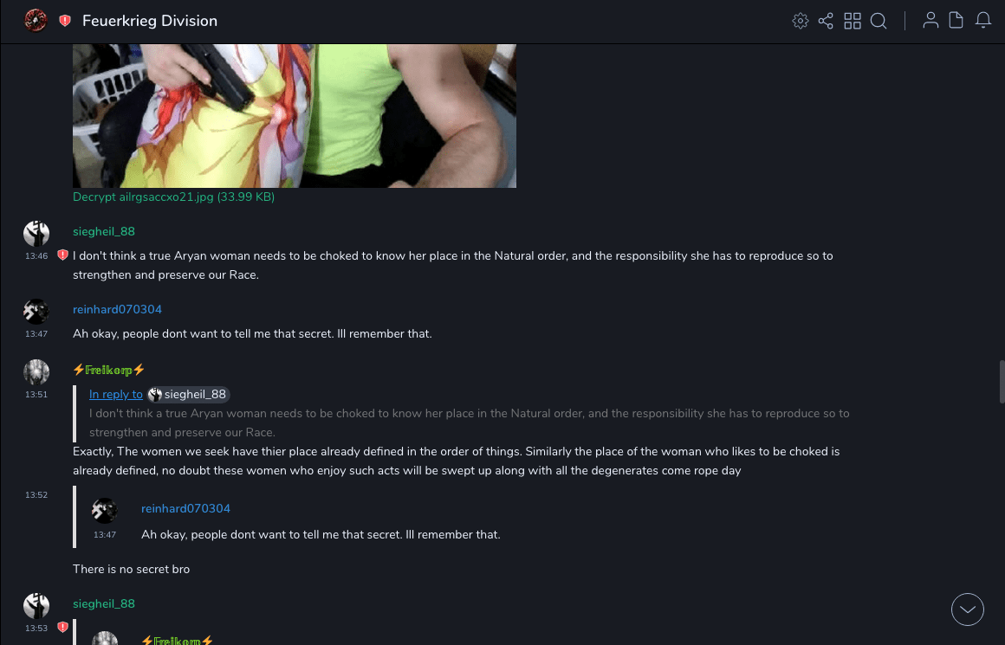Click the user pill in the reply quote
Image resolution: width=1005 pixels, height=645 pixels.
(x=188, y=395)
